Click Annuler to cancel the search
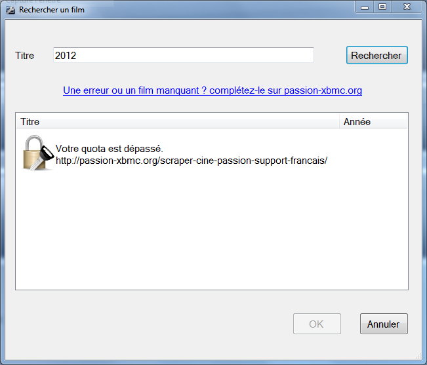This screenshot has height=365, width=427. click(x=384, y=324)
